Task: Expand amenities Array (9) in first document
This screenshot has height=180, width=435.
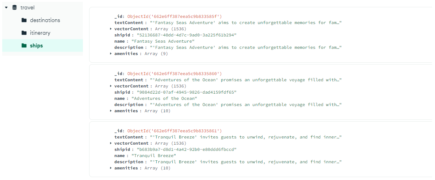Action: (111, 54)
